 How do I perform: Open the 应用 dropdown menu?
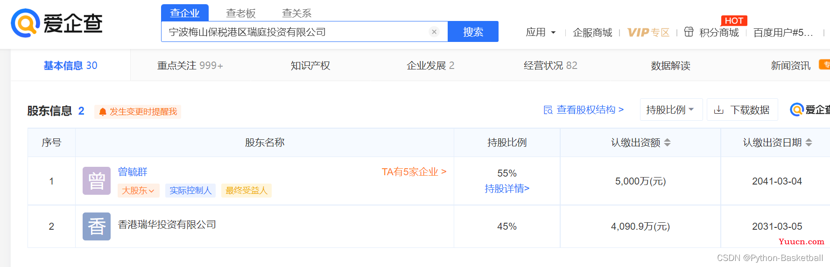pyautogui.click(x=541, y=32)
